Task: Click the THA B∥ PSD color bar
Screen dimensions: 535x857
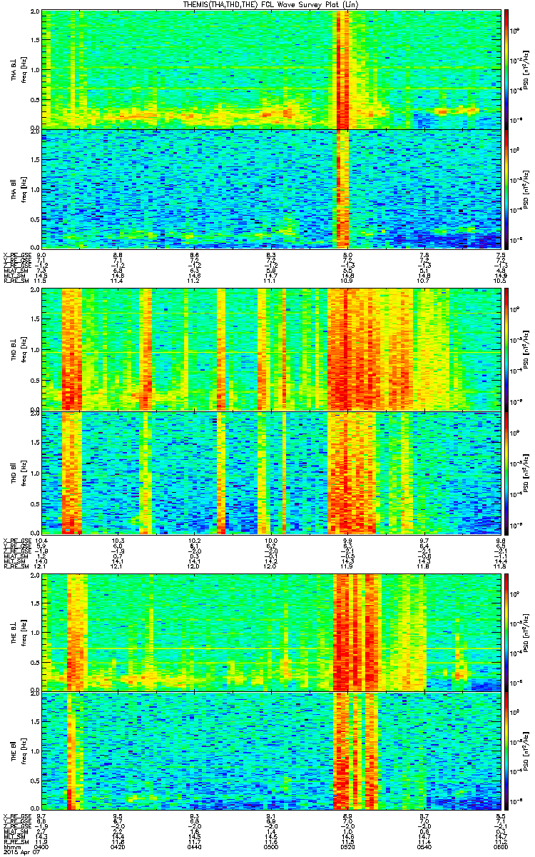Action: pyautogui.click(x=507, y=189)
